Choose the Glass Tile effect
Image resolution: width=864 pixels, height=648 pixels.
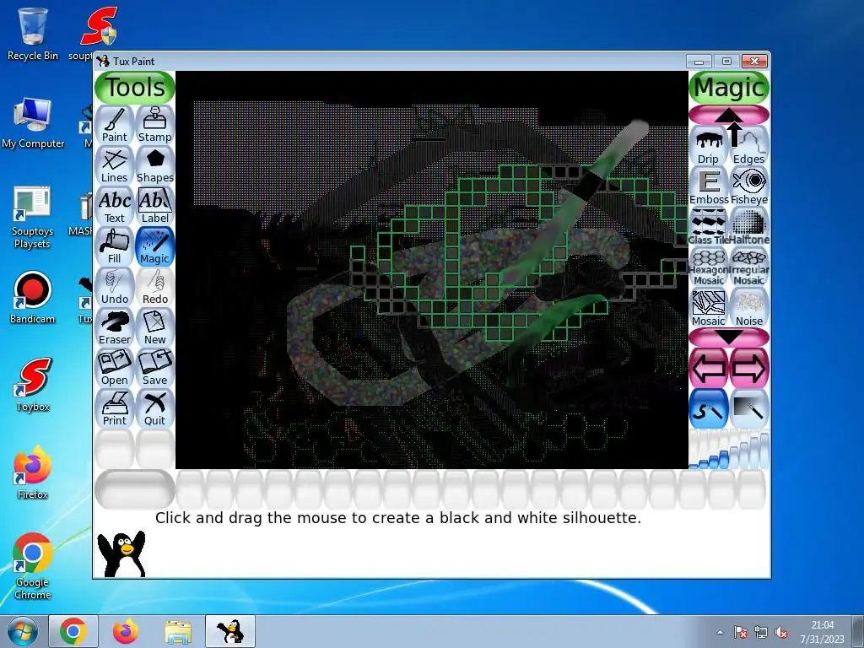[709, 227]
